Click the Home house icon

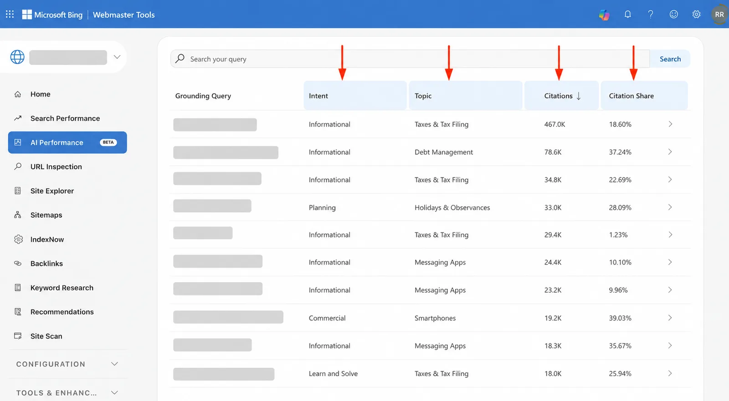[x=18, y=94]
